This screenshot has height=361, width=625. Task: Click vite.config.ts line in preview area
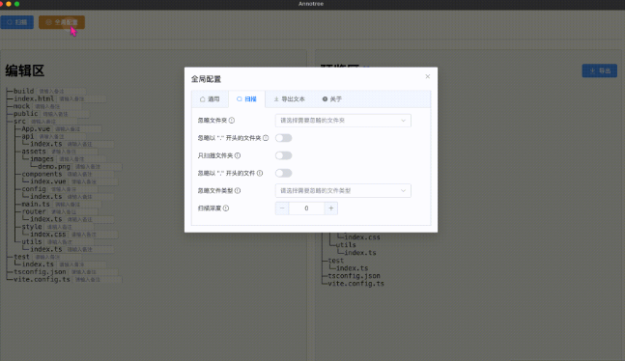[x=355, y=284]
